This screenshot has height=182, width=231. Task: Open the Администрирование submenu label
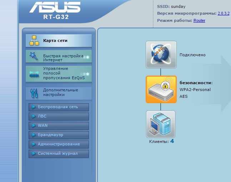(59, 144)
